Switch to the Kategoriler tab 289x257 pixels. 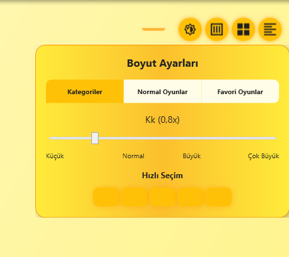(85, 91)
